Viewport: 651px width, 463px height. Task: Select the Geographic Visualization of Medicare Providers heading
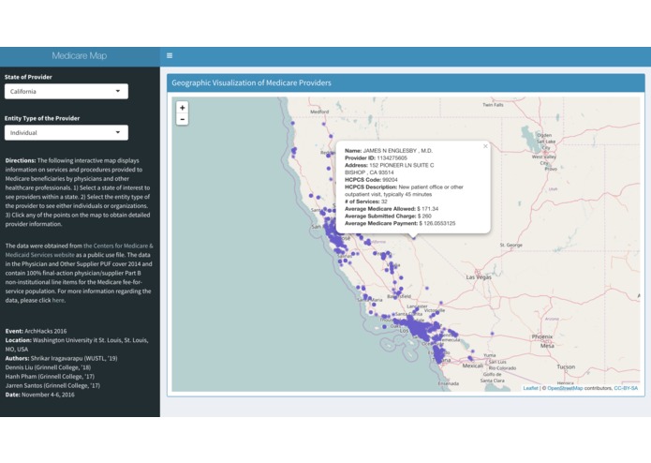pos(252,82)
